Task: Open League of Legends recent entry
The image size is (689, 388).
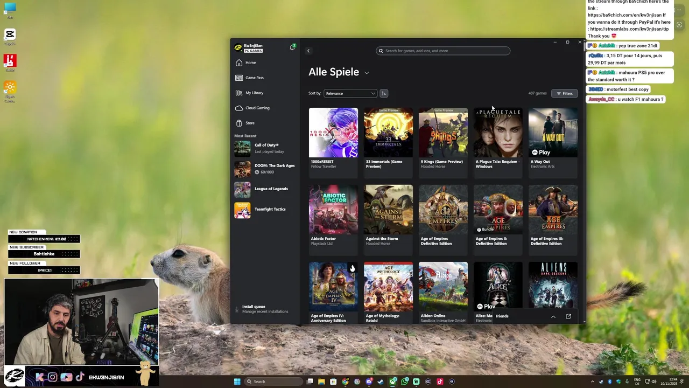Action: 265,189
